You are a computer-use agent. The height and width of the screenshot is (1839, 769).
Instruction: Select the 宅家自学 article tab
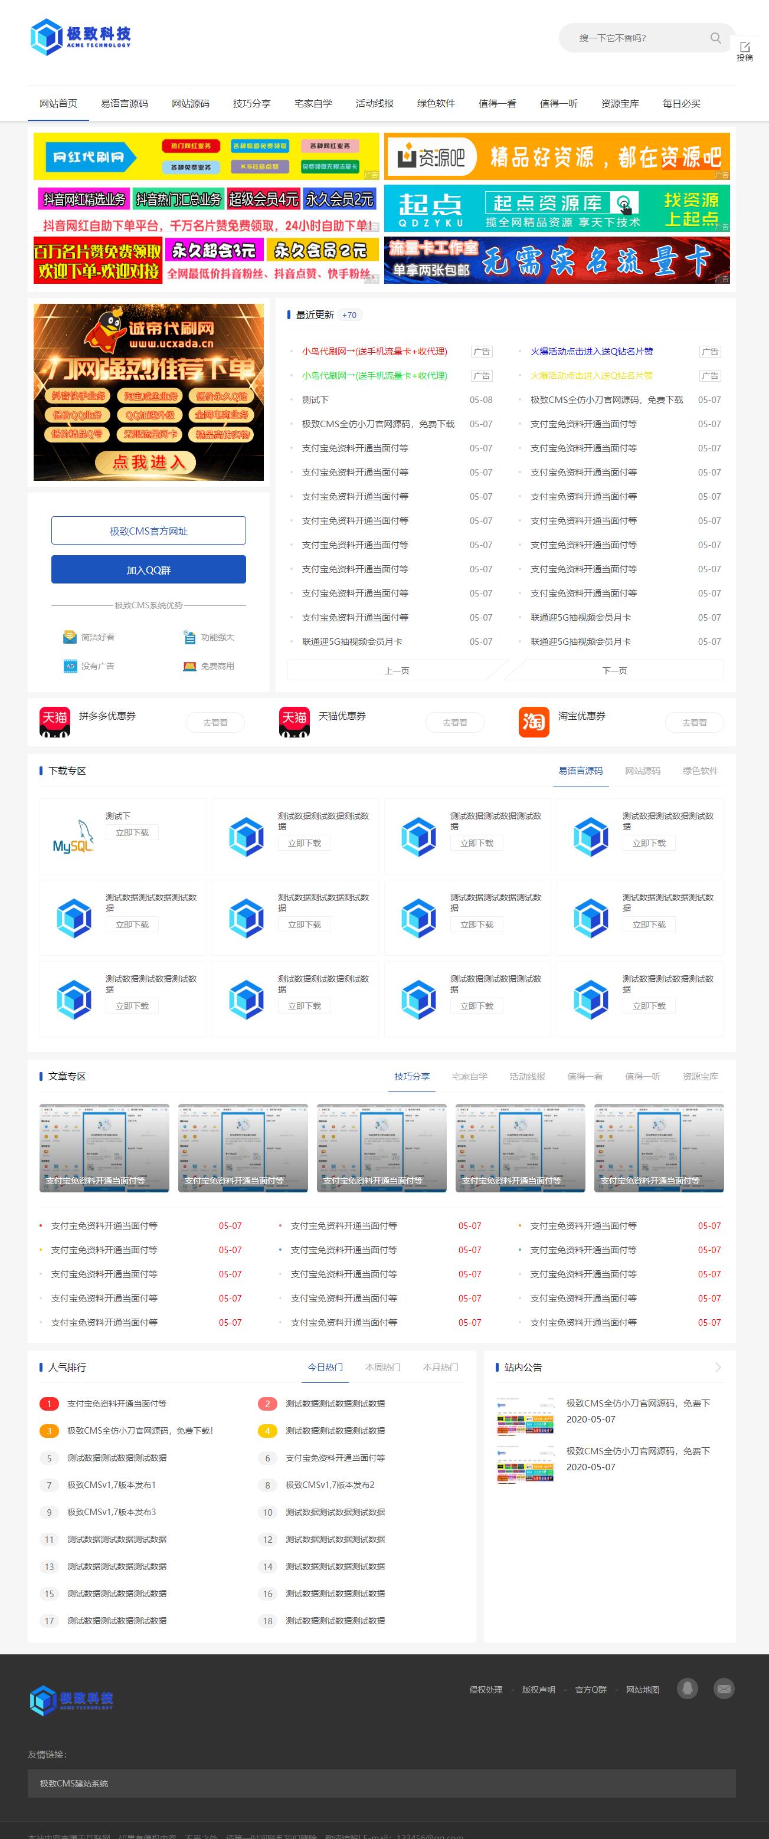coord(469,1077)
